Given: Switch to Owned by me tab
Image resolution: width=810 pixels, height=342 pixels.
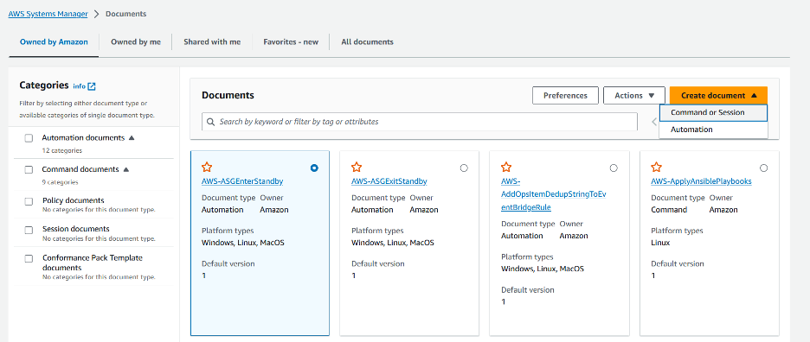Looking at the screenshot, I should pyautogui.click(x=135, y=42).
